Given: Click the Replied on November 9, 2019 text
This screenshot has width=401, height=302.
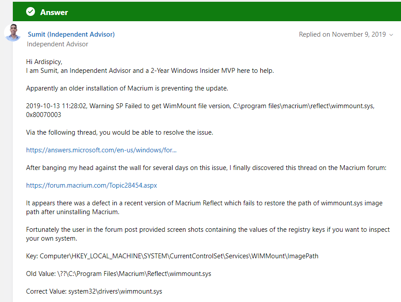Looking at the screenshot, I should point(342,34).
